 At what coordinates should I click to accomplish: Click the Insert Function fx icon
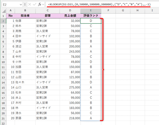[40, 4]
